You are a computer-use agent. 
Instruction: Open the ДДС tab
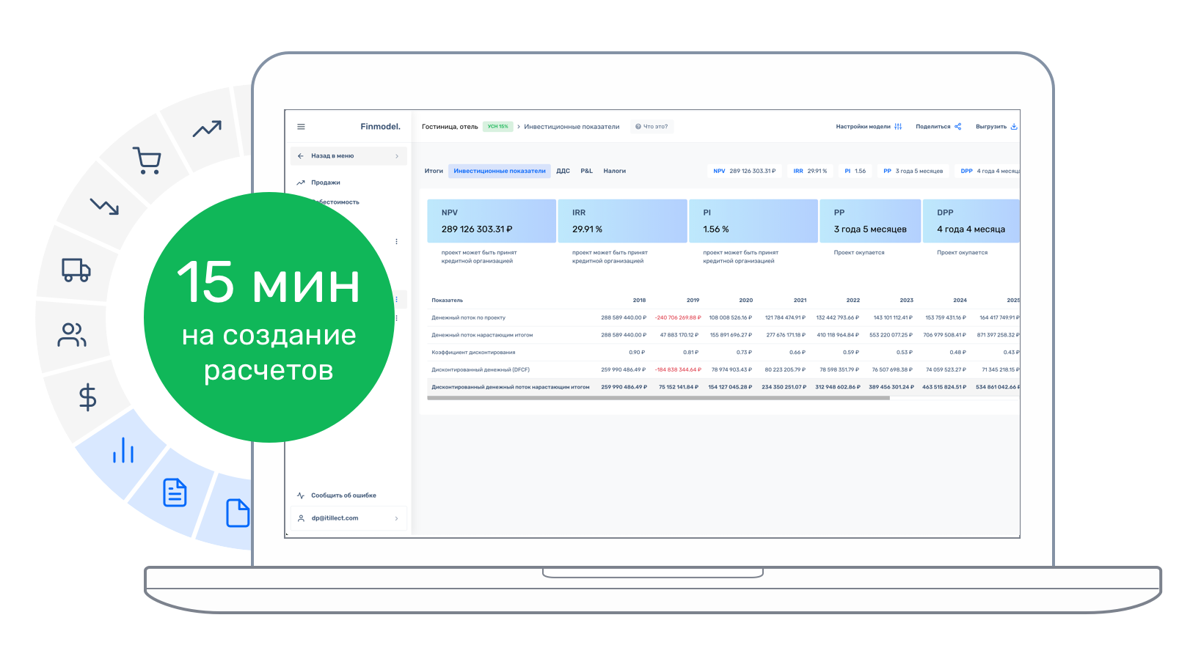coord(563,171)
